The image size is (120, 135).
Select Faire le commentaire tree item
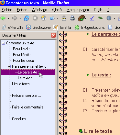(x=28, y=107)
